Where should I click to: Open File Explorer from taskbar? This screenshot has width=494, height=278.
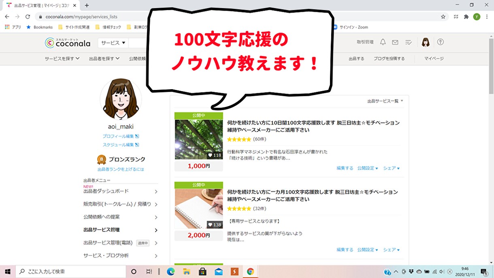click(x=187, y=272)
